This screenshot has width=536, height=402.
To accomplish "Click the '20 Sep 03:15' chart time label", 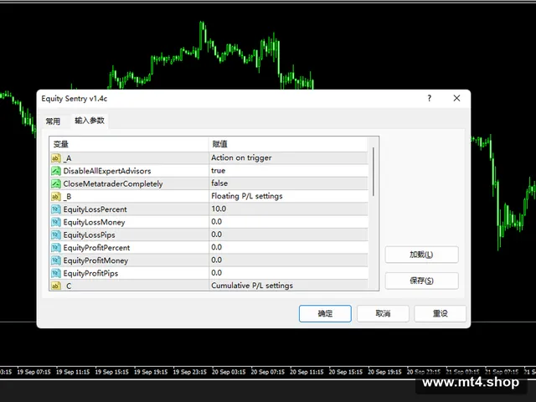I will 229,372.
